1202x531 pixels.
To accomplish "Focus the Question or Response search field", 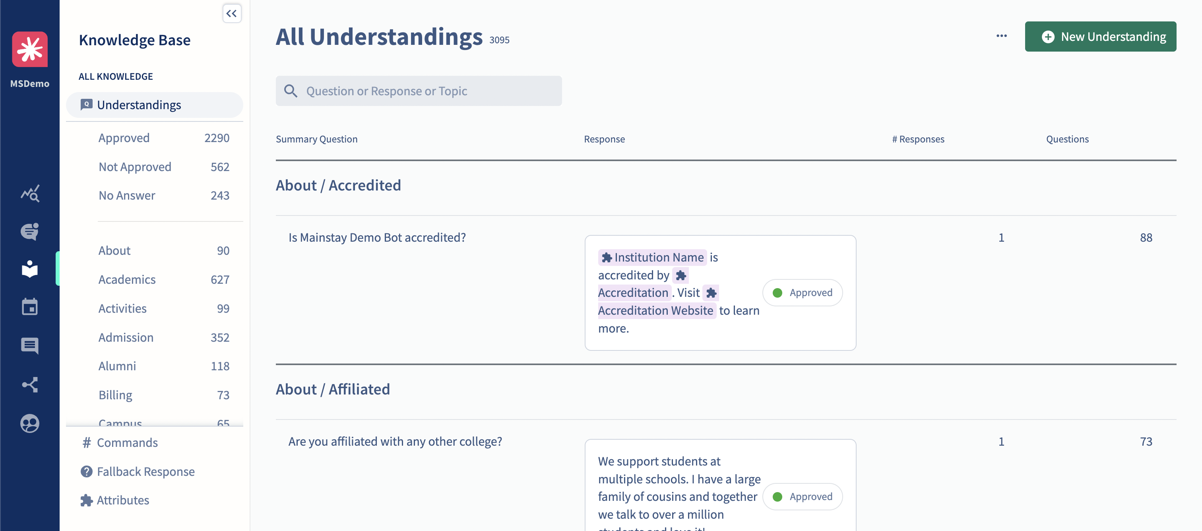I will pos(419,91).
